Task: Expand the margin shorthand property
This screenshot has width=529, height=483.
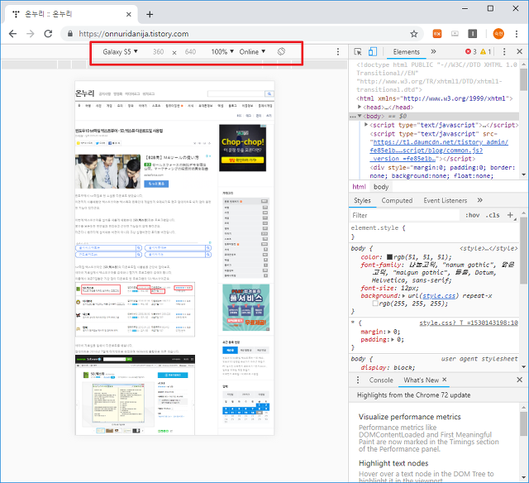Action: pos(389,332)
